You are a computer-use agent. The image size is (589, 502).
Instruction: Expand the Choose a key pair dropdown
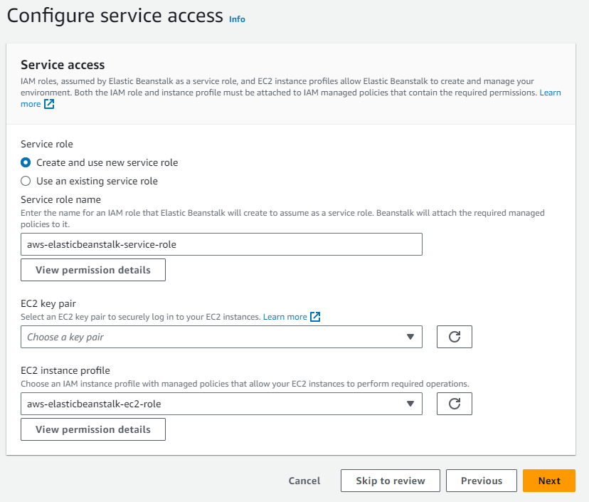pos(221,337)
